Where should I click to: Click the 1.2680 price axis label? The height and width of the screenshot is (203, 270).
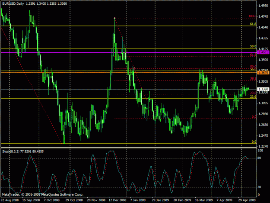263,125
